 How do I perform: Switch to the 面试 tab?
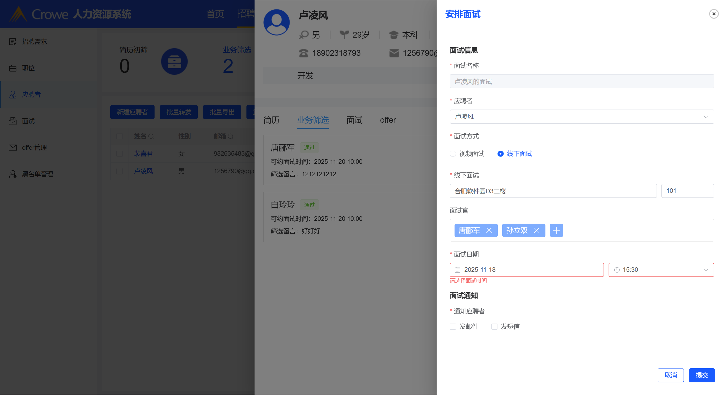(x=354, y=120)
